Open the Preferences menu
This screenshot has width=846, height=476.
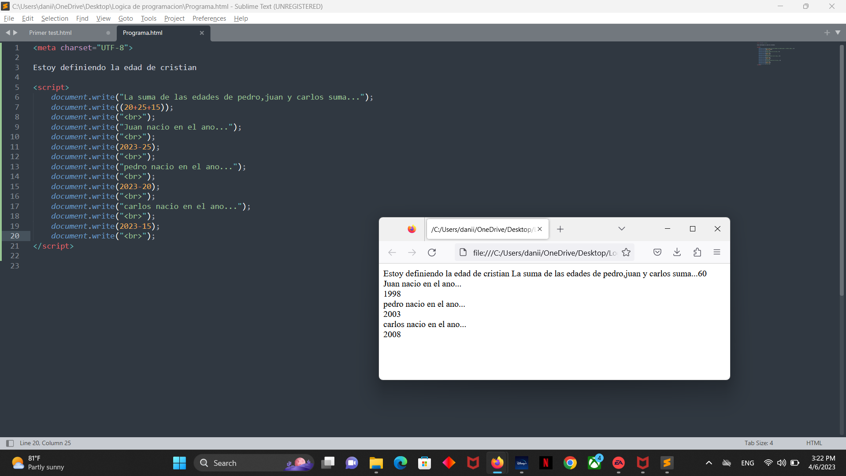click(x=209, y=19)
